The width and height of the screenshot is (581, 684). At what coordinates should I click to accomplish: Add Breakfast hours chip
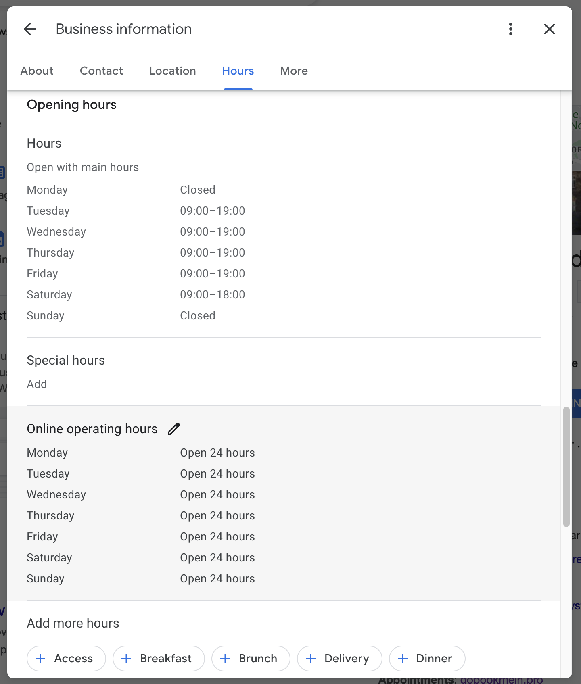[159, 659]
